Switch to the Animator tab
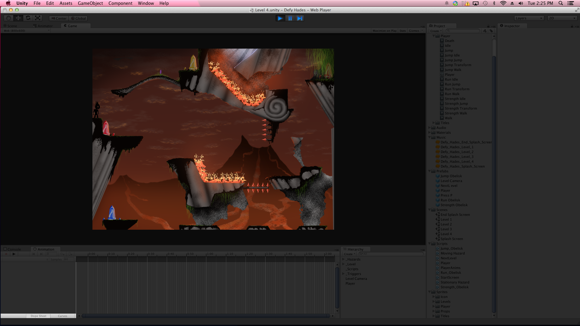 coord(43,26)
